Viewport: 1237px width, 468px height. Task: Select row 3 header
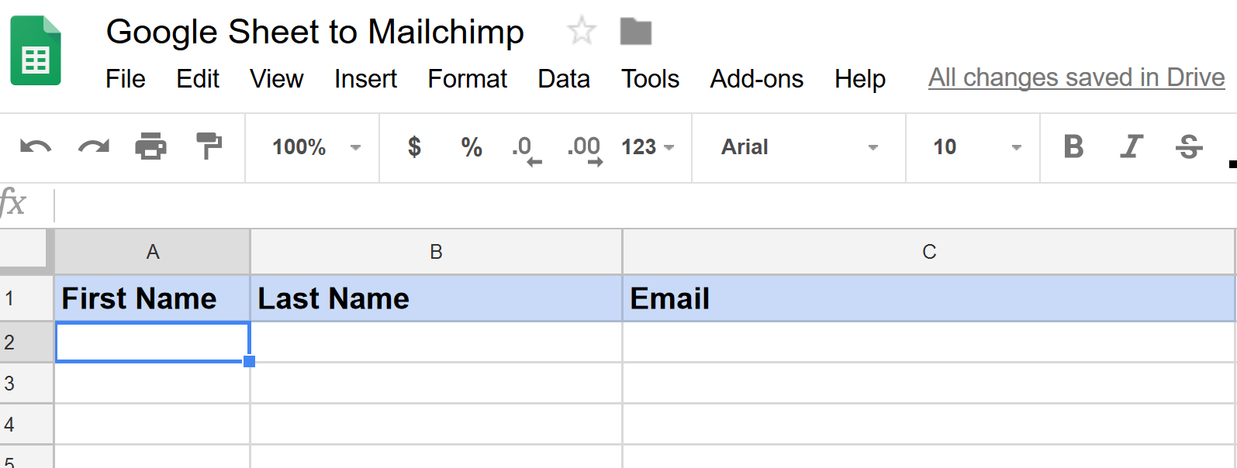click(26, 383)
